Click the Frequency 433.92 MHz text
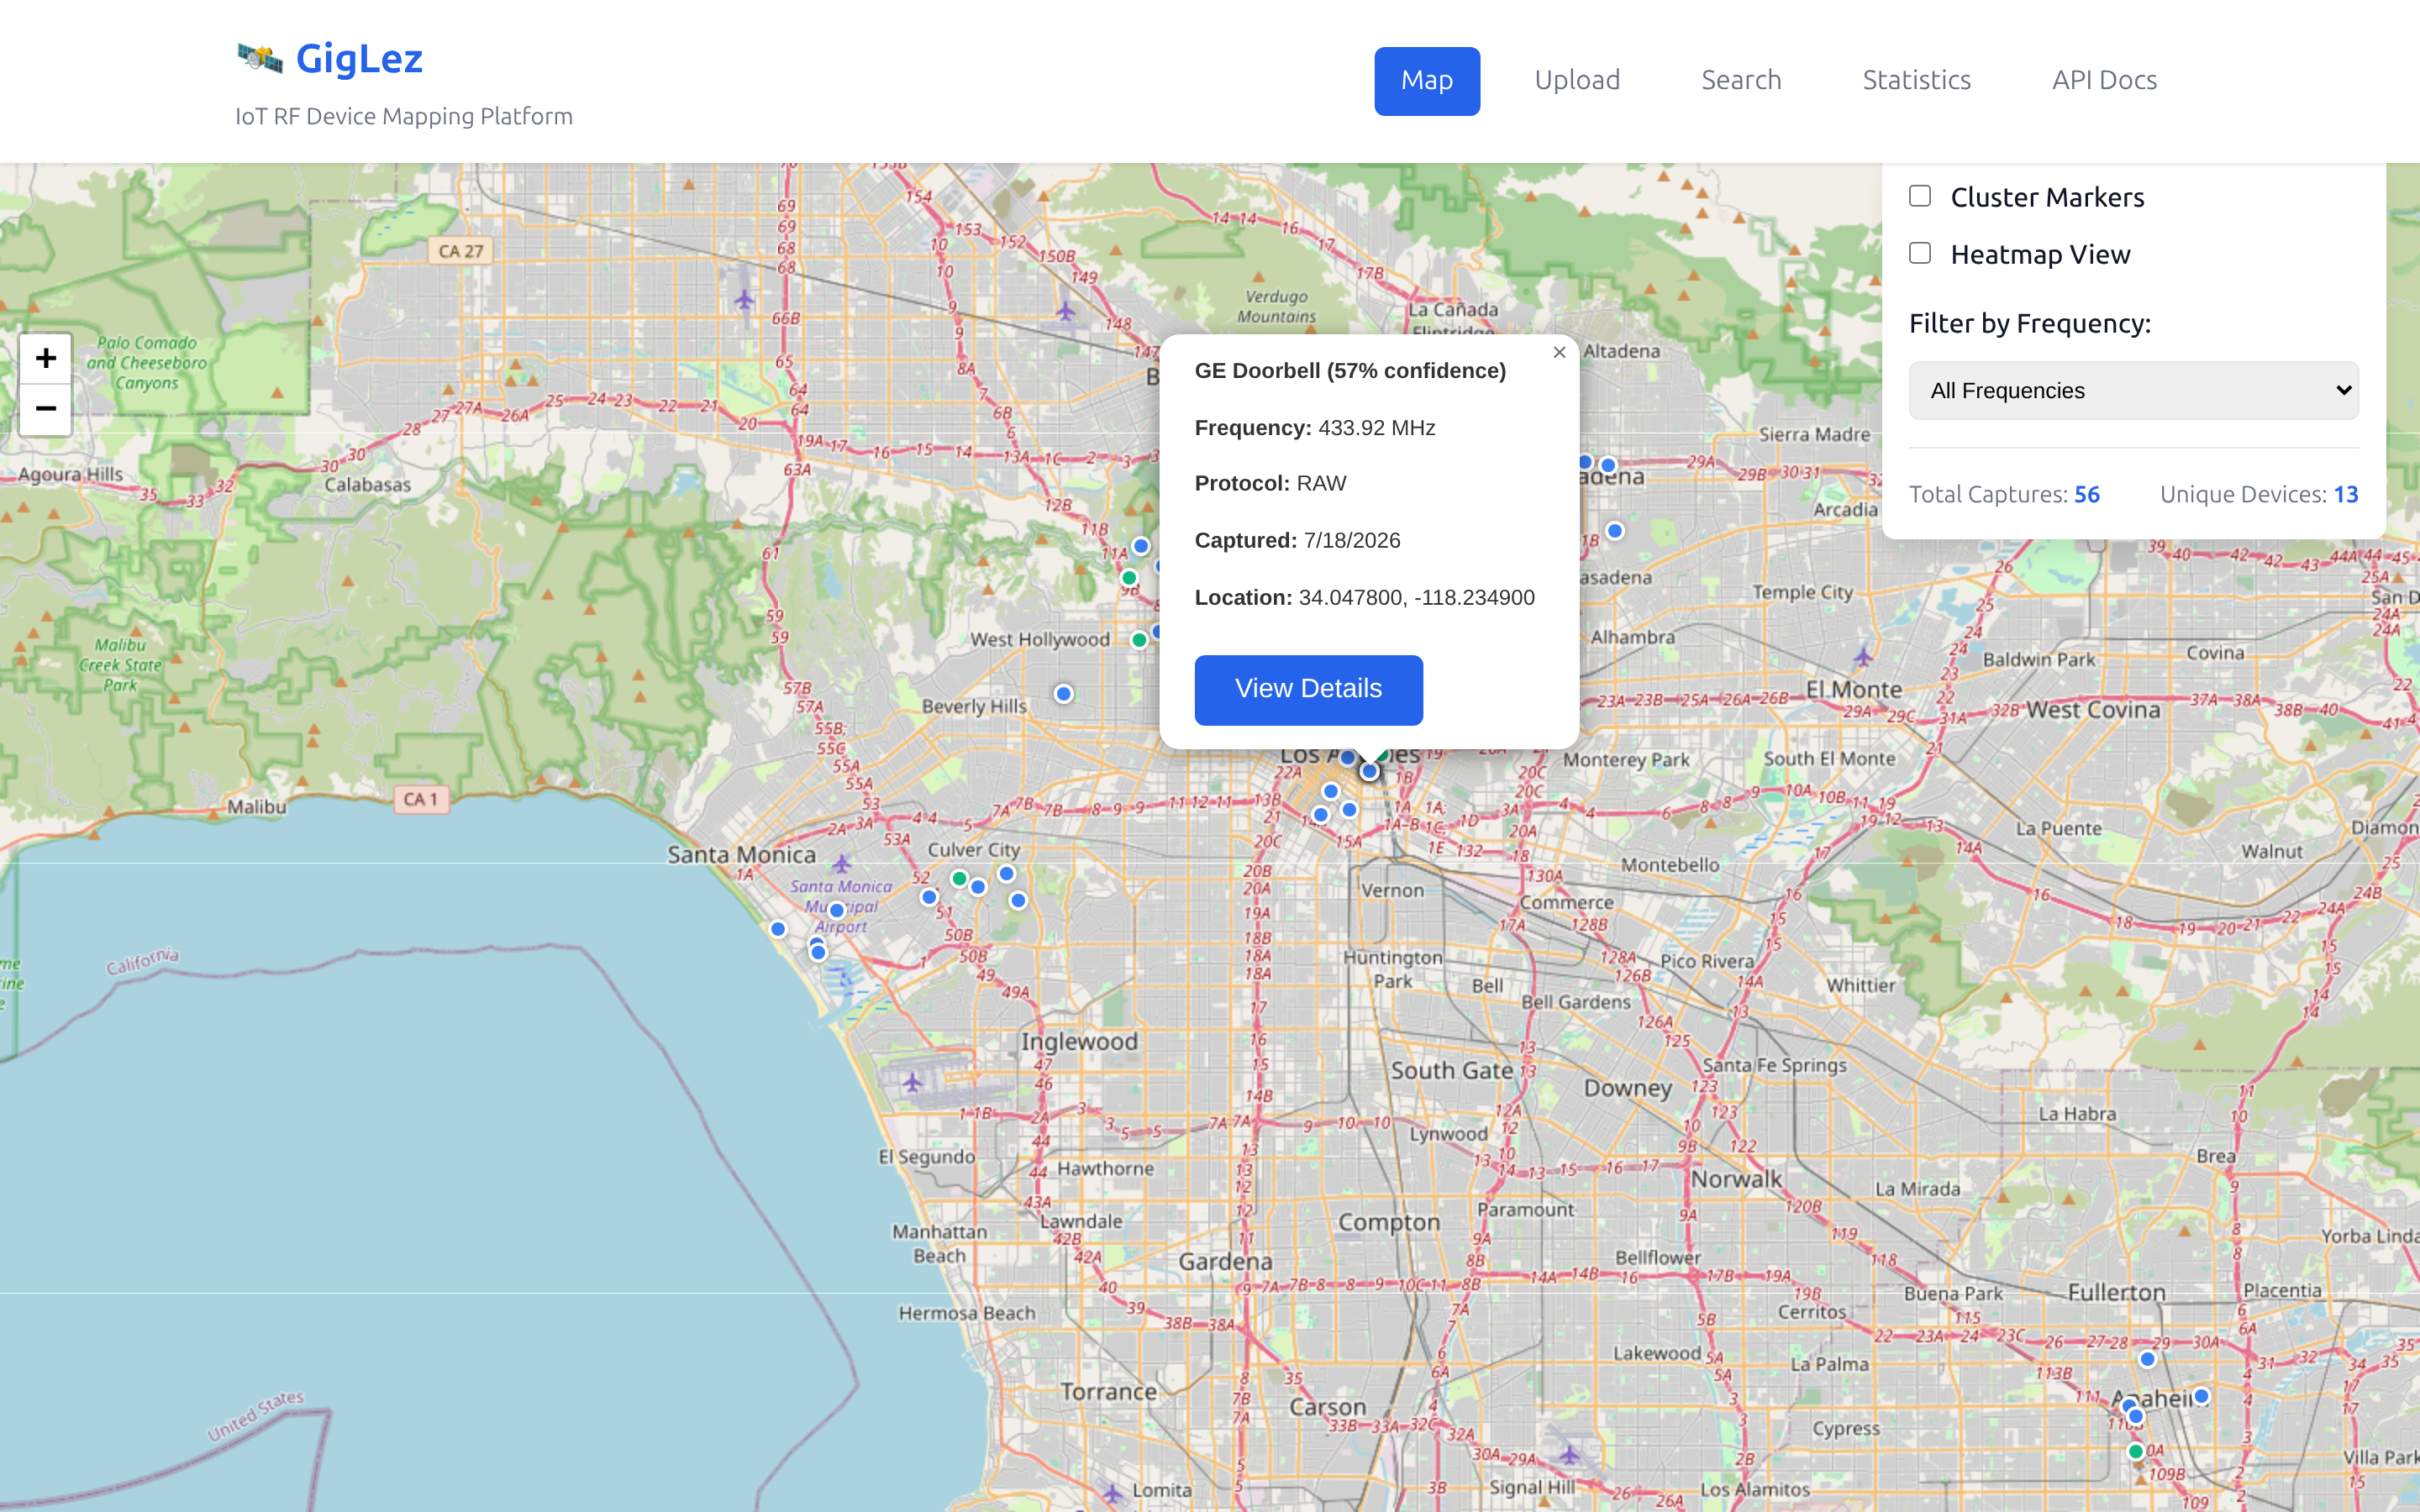 [1315, 428]
